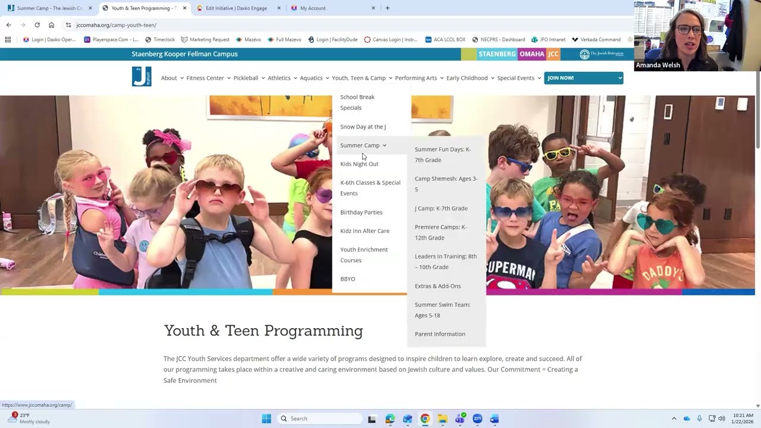Expand the Aquatics navigation menu
This screenshot has width=761, height=428.
pyautogui.click(x=314, y=78)
